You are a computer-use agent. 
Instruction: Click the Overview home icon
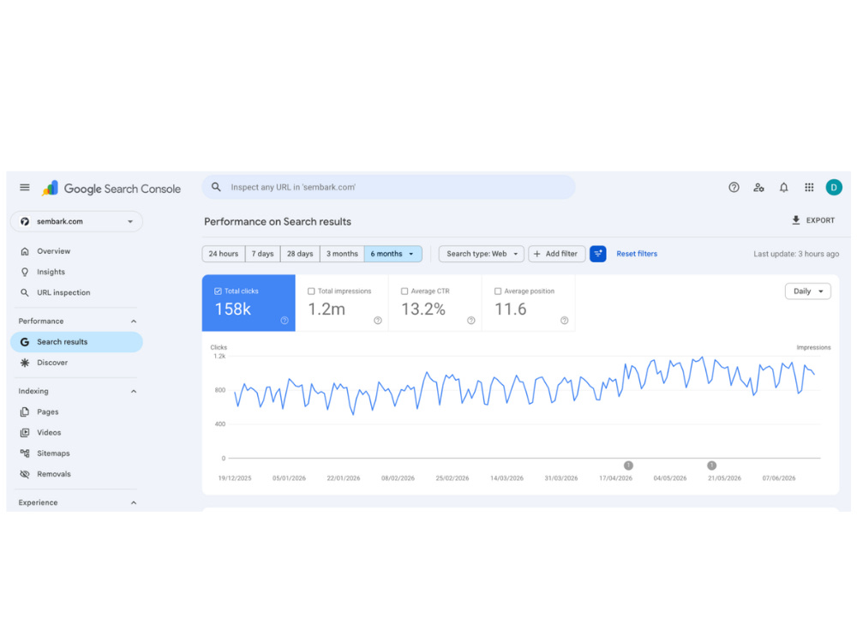tap(25, 251)
